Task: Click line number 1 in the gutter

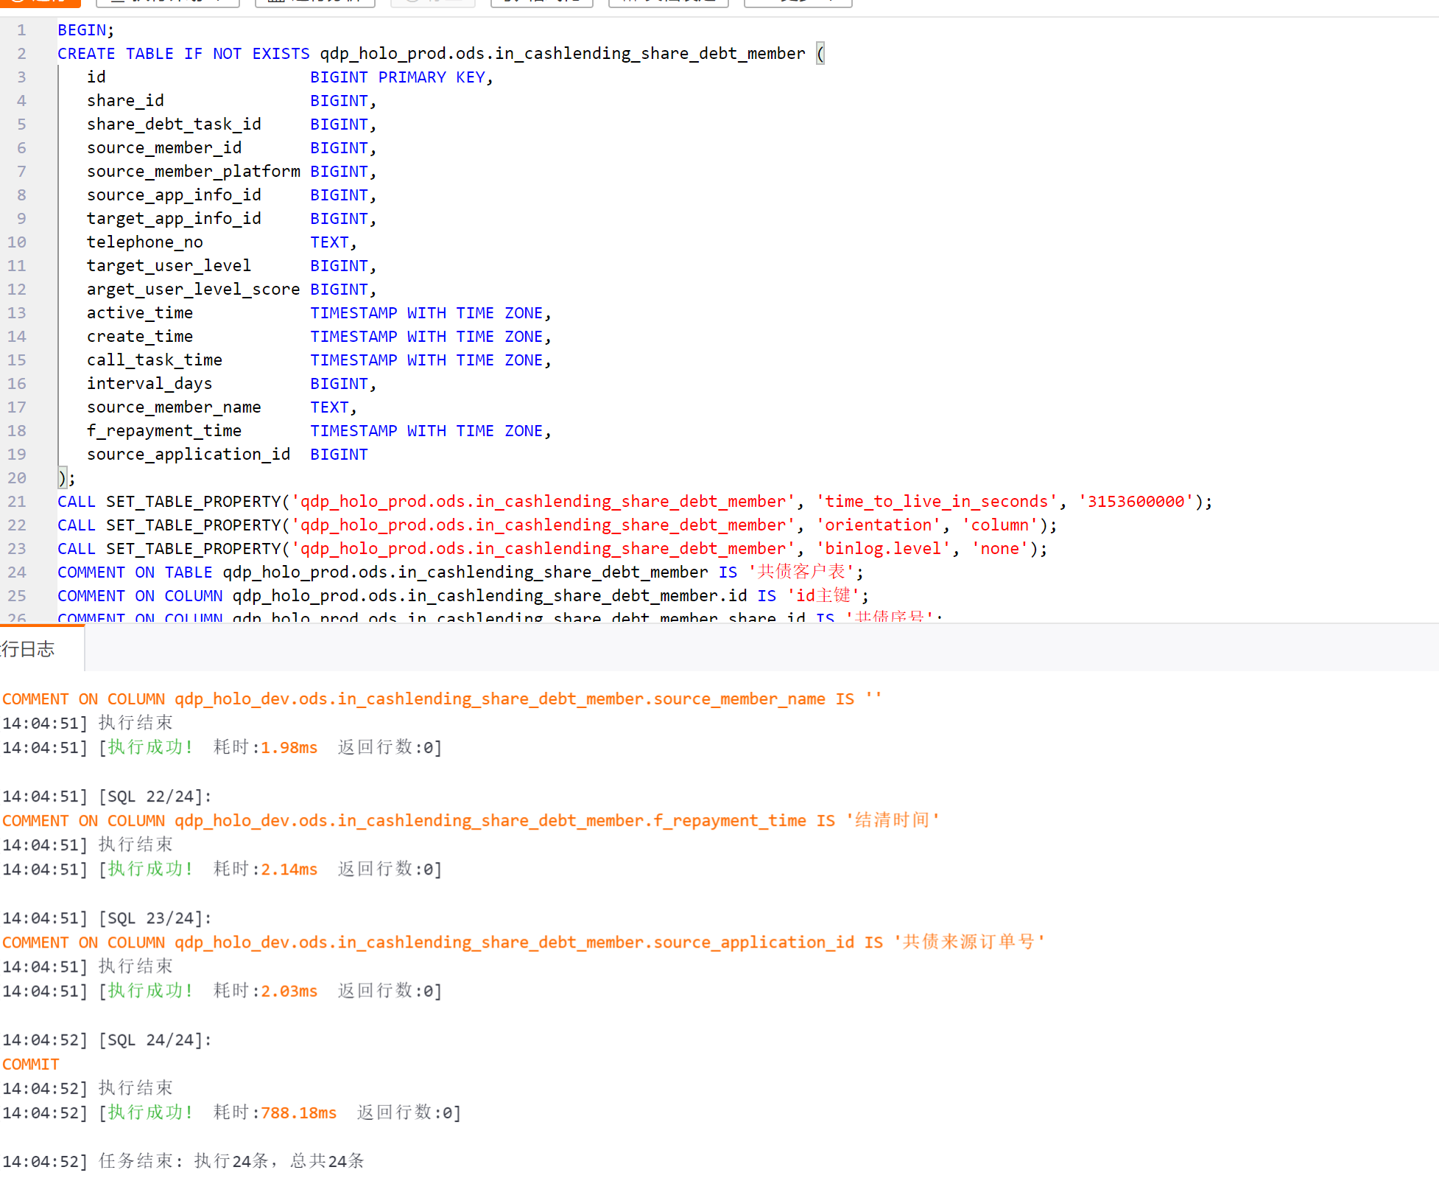Action: [x=21, y=30]
